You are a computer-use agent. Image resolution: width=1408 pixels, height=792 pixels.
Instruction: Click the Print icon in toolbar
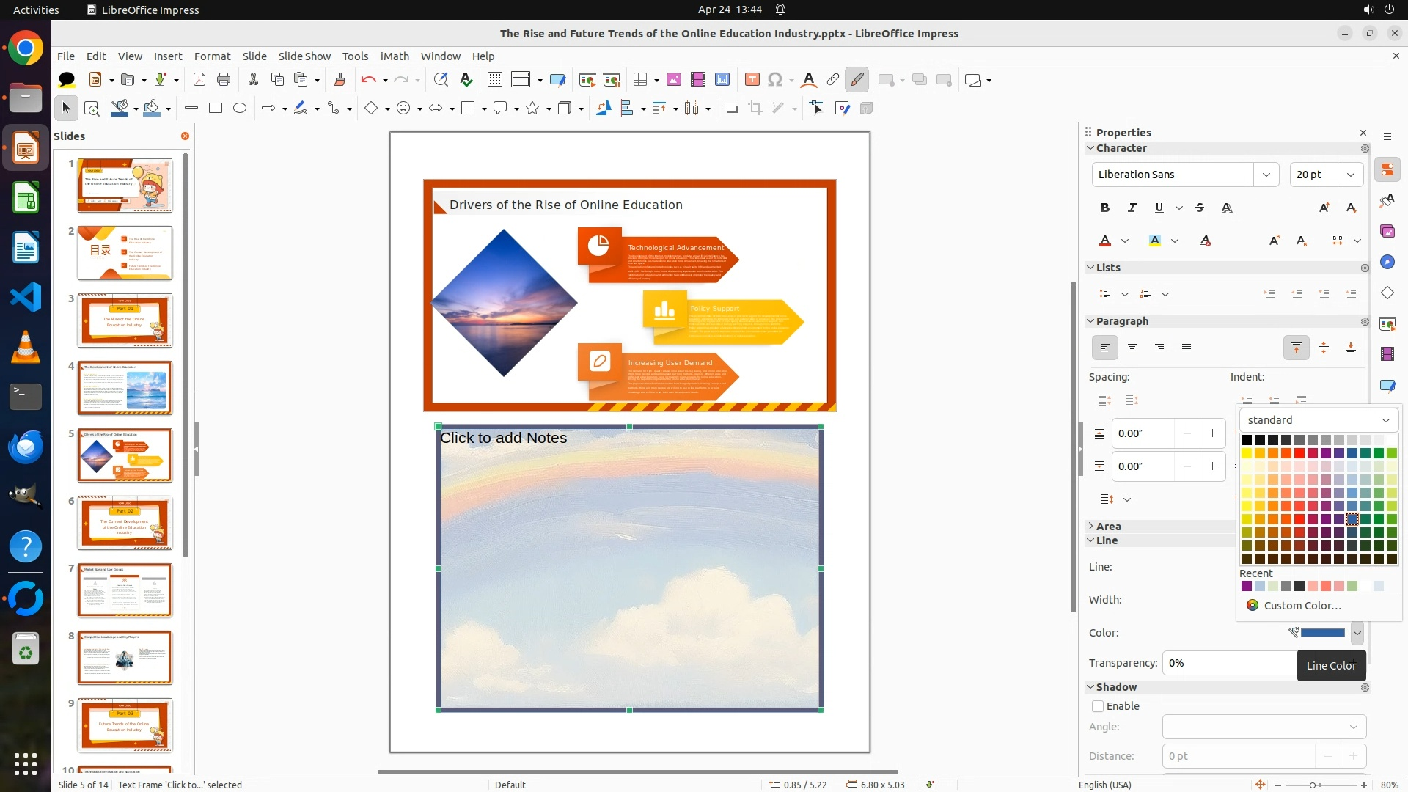224,80
